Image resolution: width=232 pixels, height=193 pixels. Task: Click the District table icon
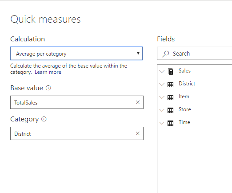pos(170,84)
